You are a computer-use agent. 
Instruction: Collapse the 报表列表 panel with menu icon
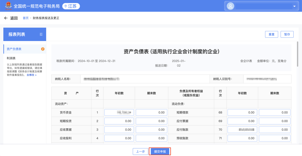tap(41, 34)
